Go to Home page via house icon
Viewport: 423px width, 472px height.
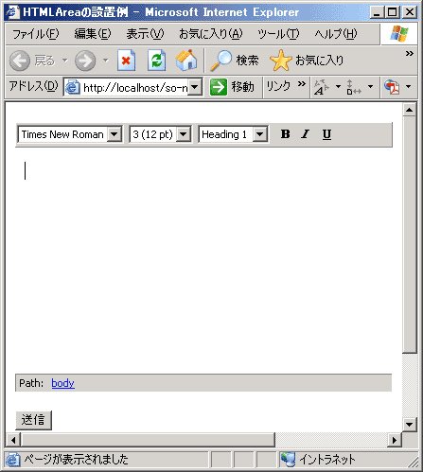(x=186, y=60)
